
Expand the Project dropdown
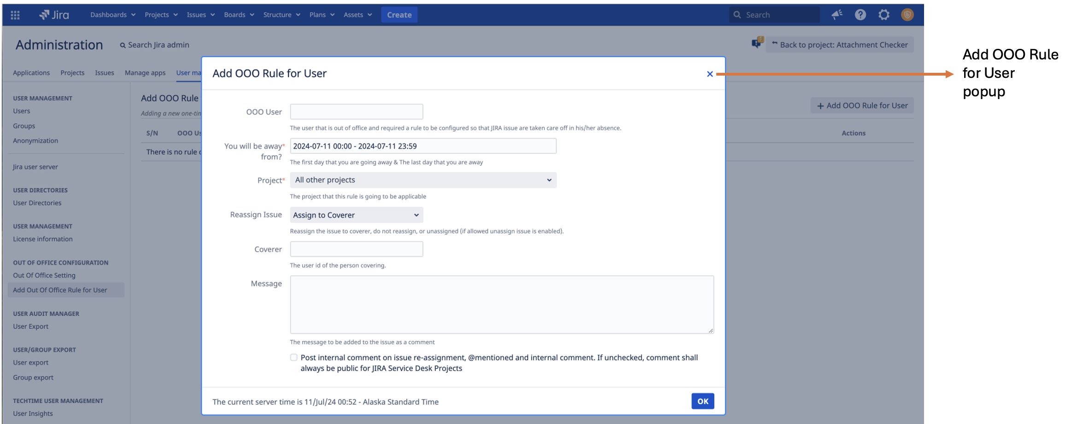point(423,180)
